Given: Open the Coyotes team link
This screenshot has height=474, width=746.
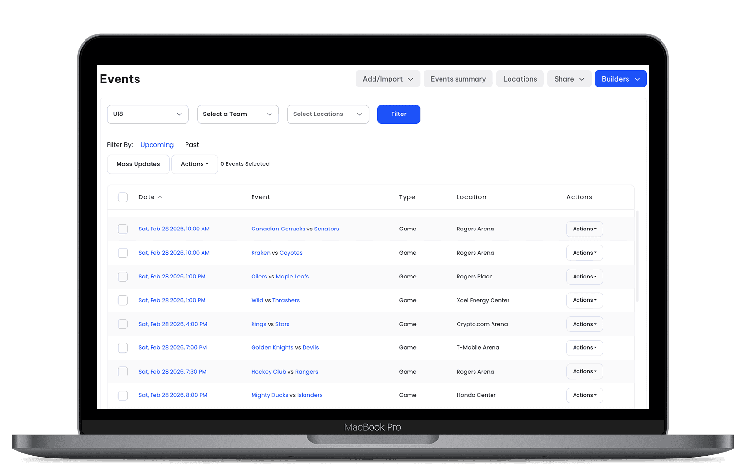Looking at the screenshot, I should 291,253.
